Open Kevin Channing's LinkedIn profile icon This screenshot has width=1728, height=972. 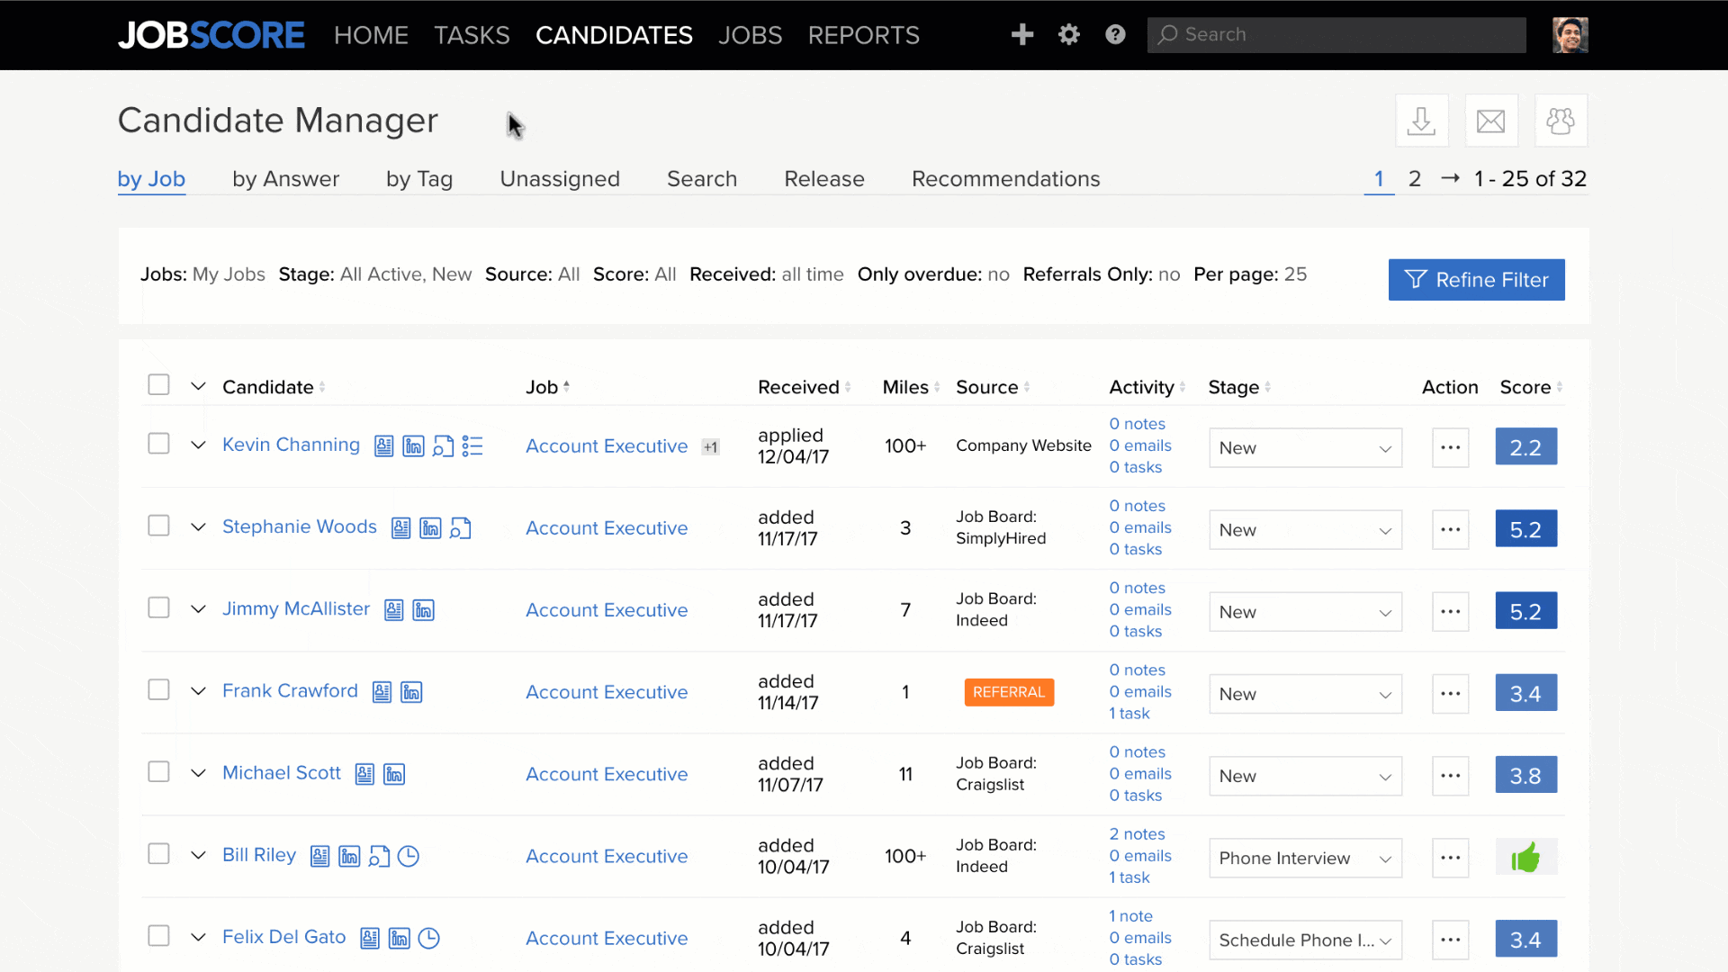(413, 446)
